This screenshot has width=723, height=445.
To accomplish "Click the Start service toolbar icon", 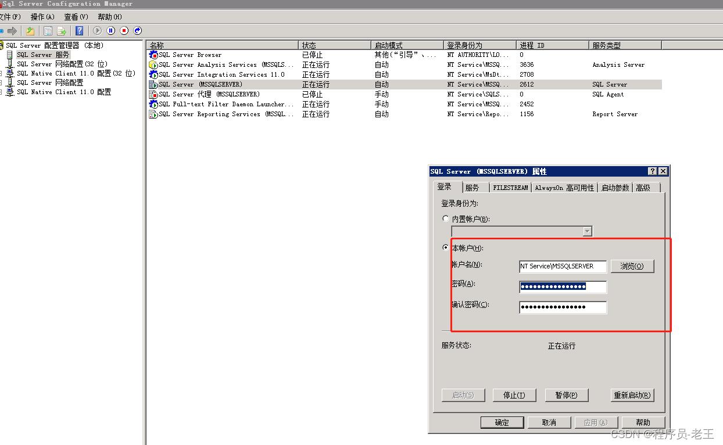I will click(97, 31).
